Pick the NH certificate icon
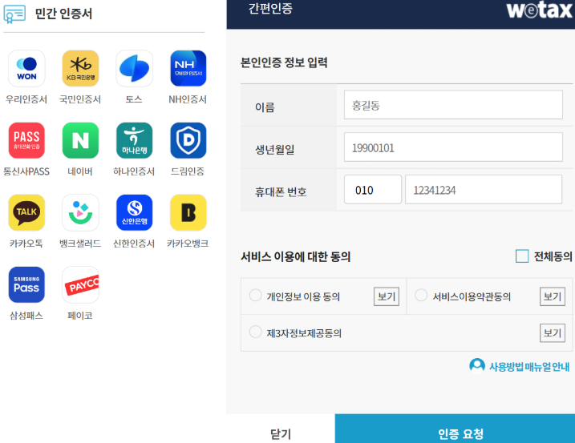Viewport: 575px width, 443px height. pos(188,69)
